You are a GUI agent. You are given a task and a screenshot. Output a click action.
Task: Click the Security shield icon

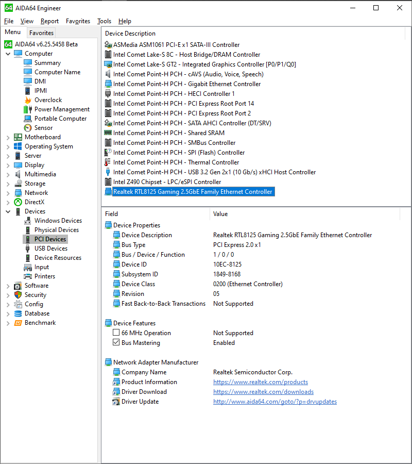[x=18, y=295]
